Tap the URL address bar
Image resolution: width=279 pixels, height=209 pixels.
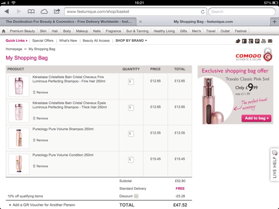(x=135, y=12)
